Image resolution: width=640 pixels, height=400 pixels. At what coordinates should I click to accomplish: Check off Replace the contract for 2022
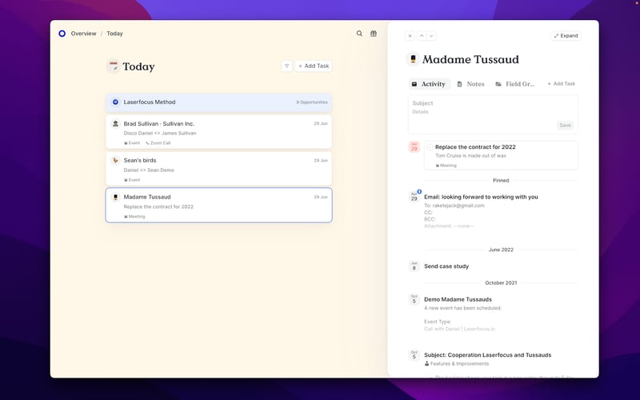(430, 147)
